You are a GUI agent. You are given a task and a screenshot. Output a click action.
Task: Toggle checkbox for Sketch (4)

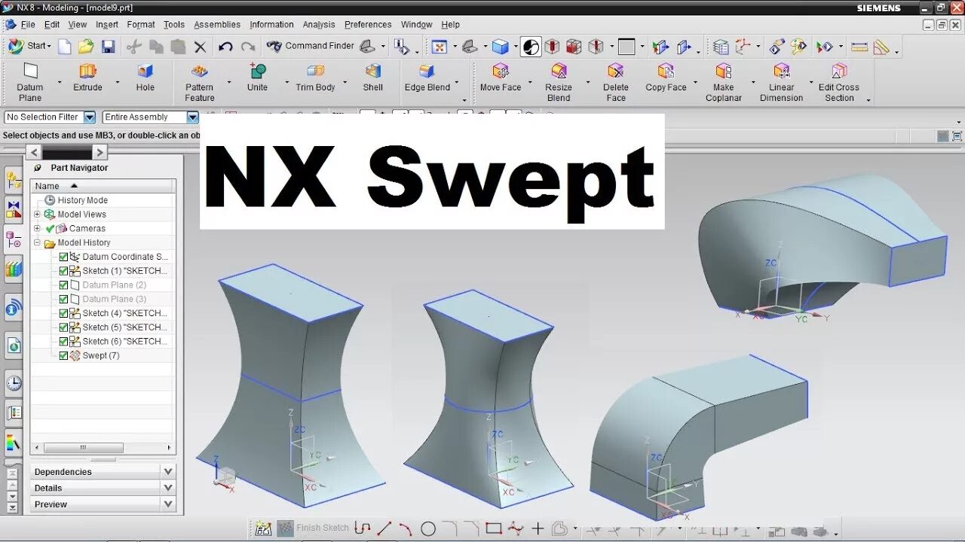[63, 313]
